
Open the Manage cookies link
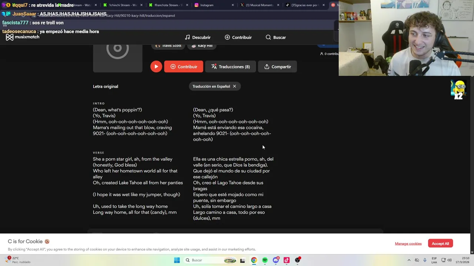(x=408, y=243)
